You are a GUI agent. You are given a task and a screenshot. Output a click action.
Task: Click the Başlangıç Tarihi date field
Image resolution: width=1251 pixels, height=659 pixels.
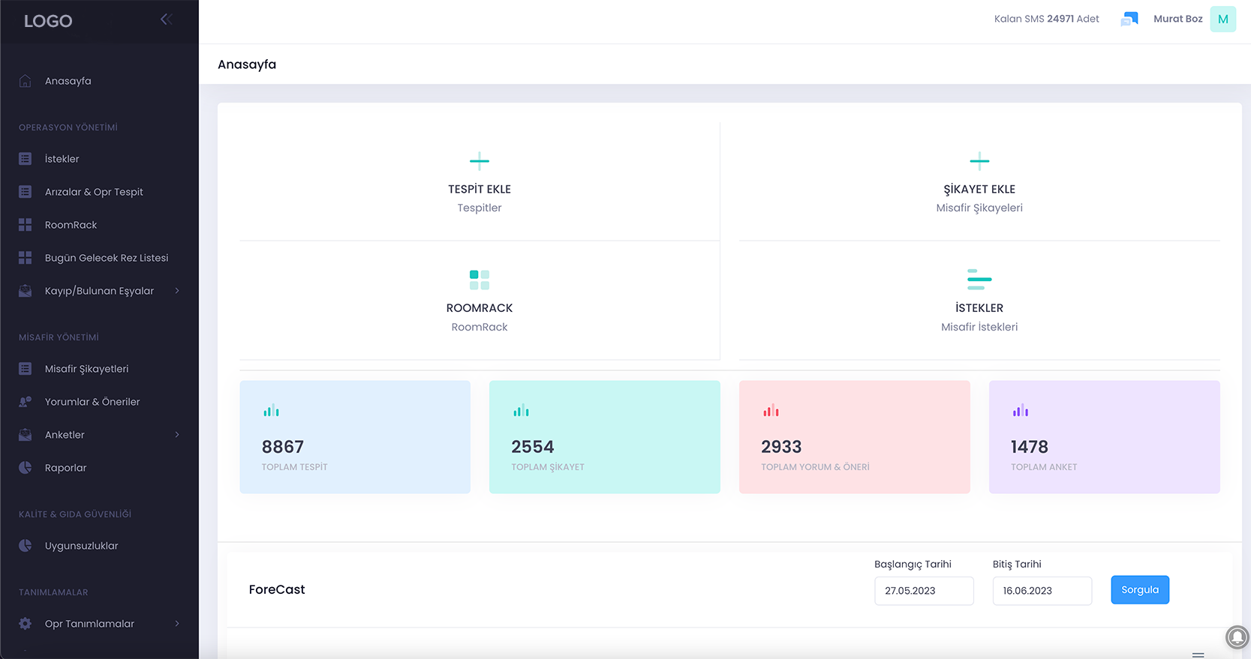[x=924, y=591]
